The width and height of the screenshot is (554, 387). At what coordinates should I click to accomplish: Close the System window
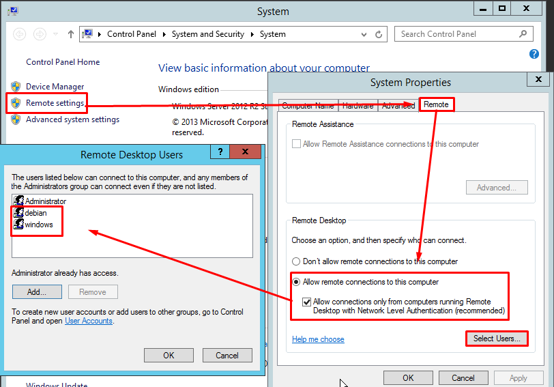[527, 8]
